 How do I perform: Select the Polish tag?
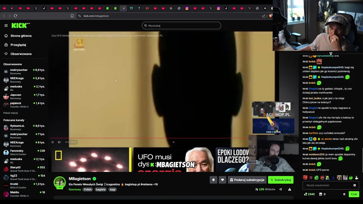point(88,190)
